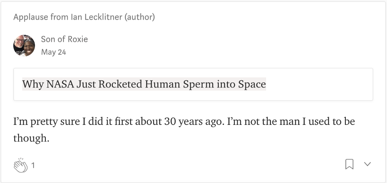The width and height of the screenshot is (387, 183).
Task: Open the May 24 response permalink
Action: [x=54, y=52]
